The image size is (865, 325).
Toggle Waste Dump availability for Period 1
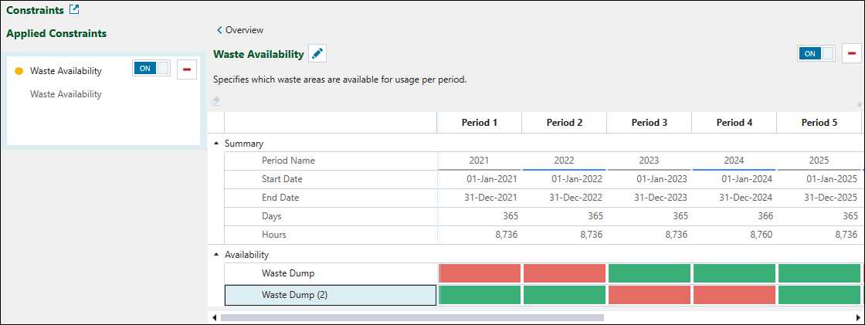tap(480, 273)
